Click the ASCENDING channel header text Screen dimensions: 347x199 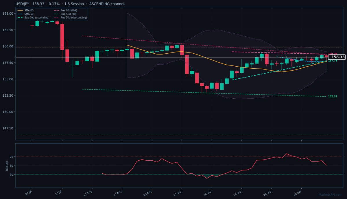[107, 4]
